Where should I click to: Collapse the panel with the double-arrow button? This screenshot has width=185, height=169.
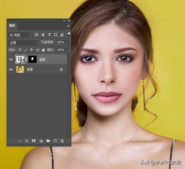(x=64, y=20)
